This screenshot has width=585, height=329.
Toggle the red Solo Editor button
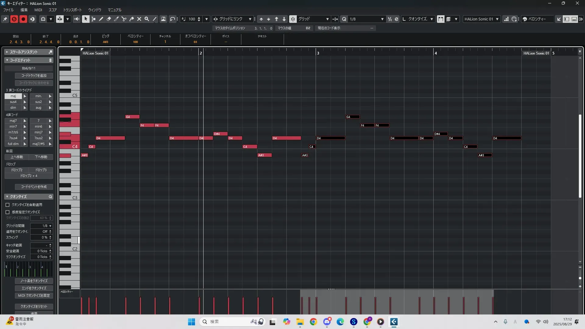tap(14, 19)
